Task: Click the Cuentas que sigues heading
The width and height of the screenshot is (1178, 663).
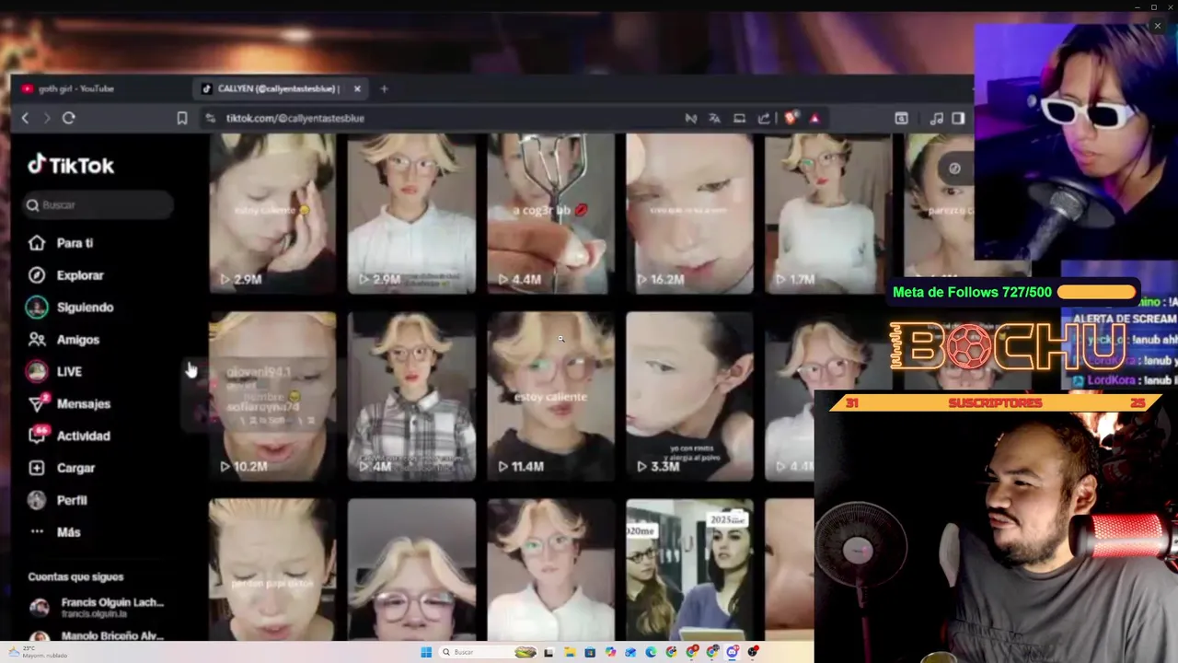Action: 75,576
